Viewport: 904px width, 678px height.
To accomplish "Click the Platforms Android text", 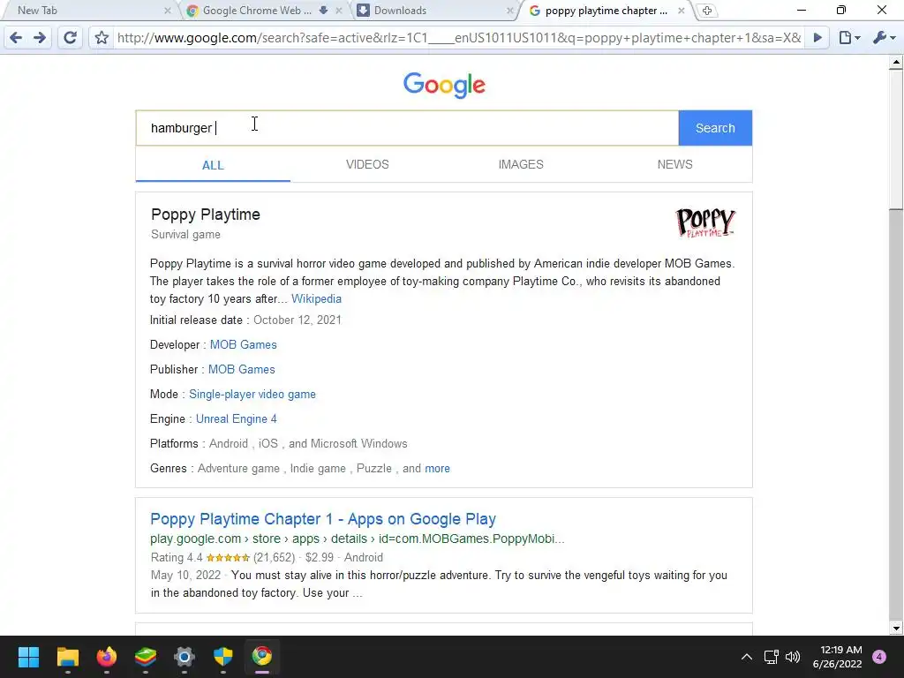I will [278, 444].
